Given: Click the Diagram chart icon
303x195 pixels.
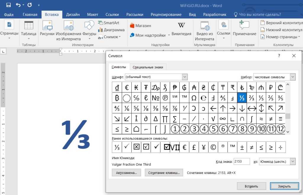Looking at the screenshot, I should pyautogui.click(x=111, y=30).
